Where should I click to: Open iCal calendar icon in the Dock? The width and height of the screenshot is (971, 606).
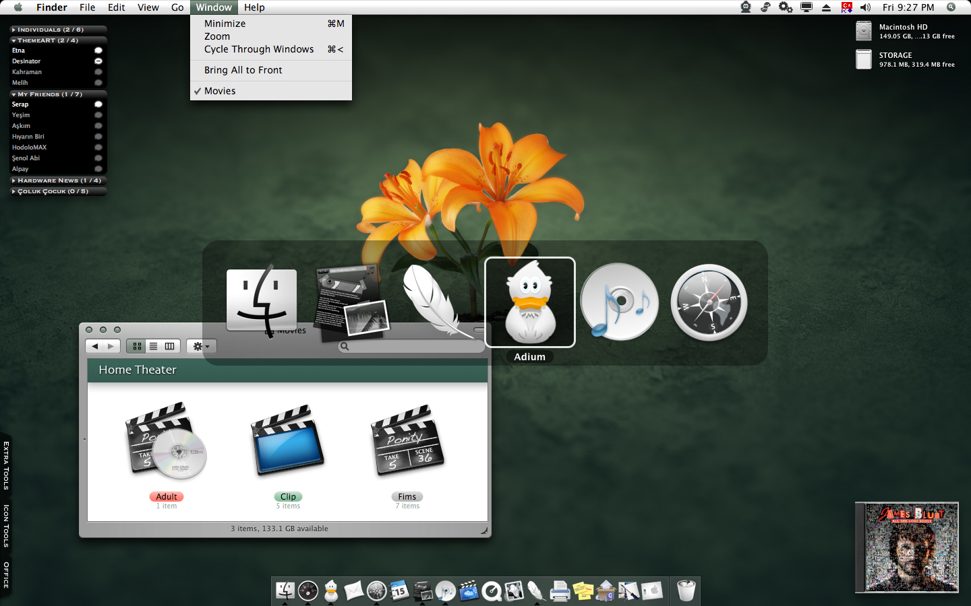400,591
